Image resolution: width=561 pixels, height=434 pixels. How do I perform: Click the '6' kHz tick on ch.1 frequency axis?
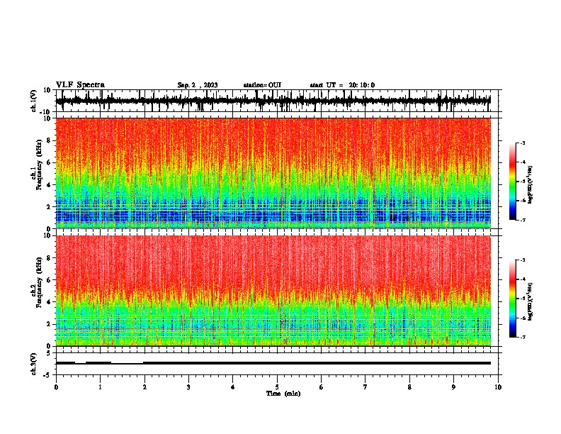coord(49,162)
